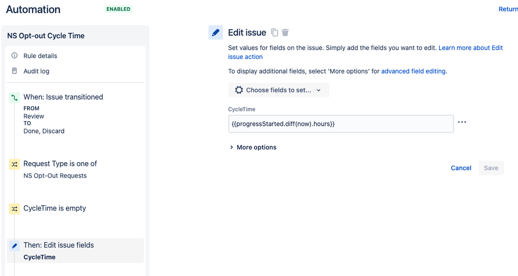
Task: Click into the CycleTime smart value field
Action: (340, 124)
